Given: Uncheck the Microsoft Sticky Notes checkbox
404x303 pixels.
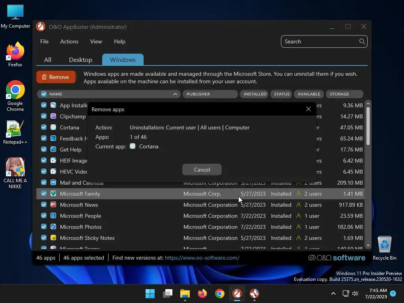Looking at the screenshot, I should click(x=44, y=238).
